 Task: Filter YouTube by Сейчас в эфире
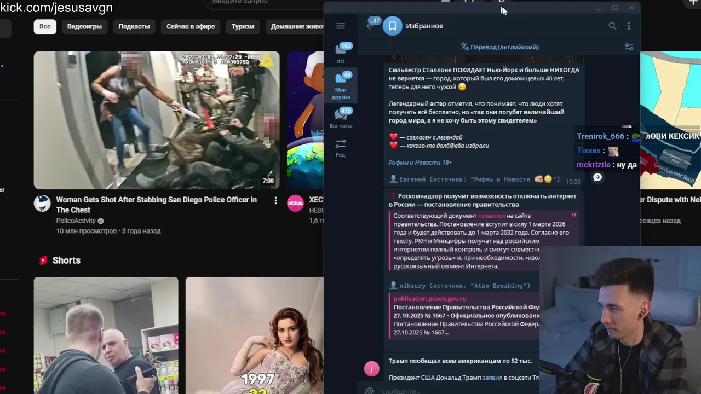click(x=191, y=26)
